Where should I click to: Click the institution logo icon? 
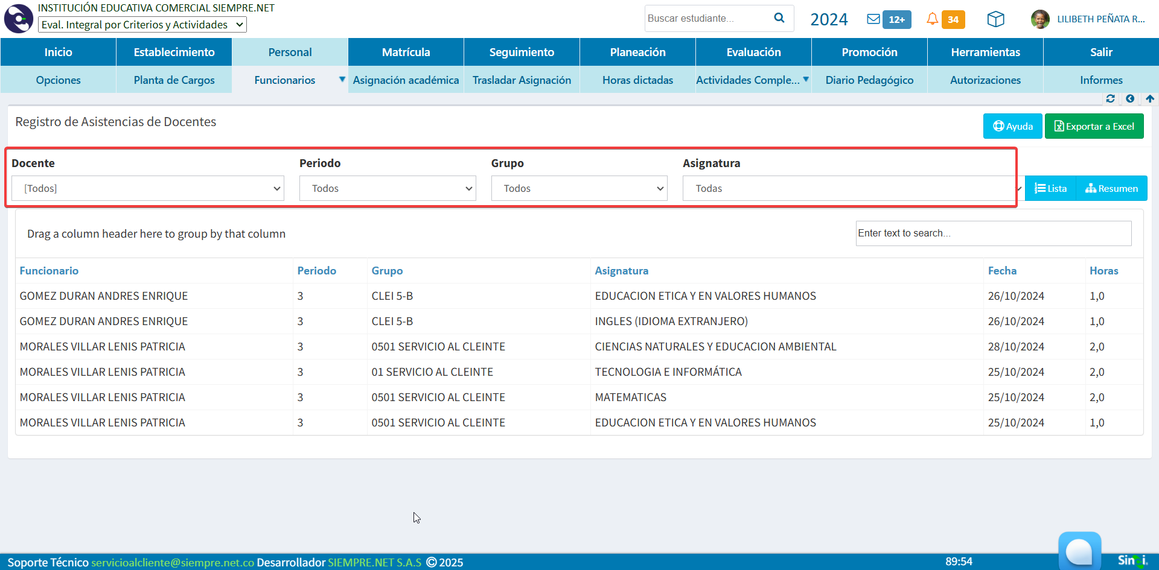19,19
